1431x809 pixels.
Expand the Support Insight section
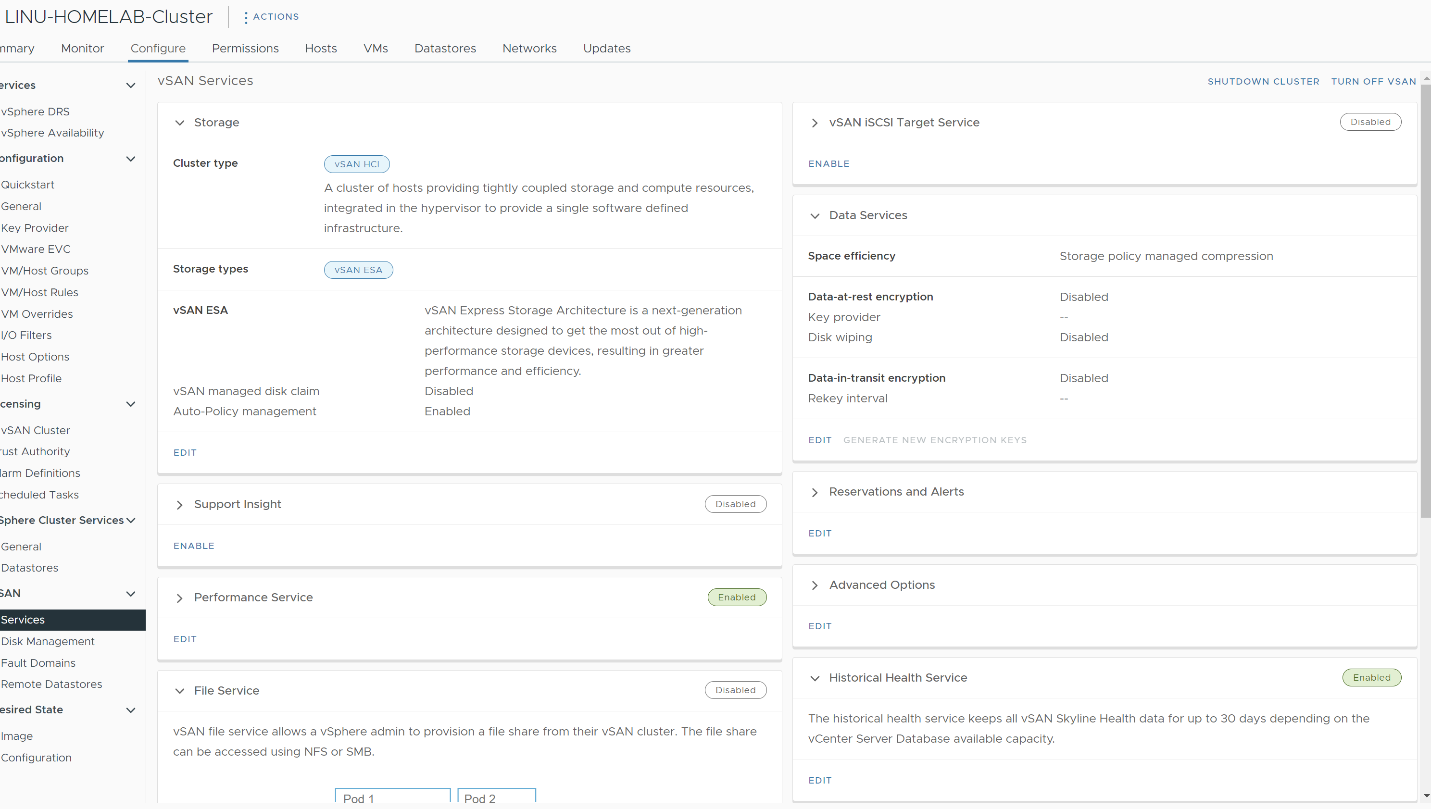click(x=179, y=505)
